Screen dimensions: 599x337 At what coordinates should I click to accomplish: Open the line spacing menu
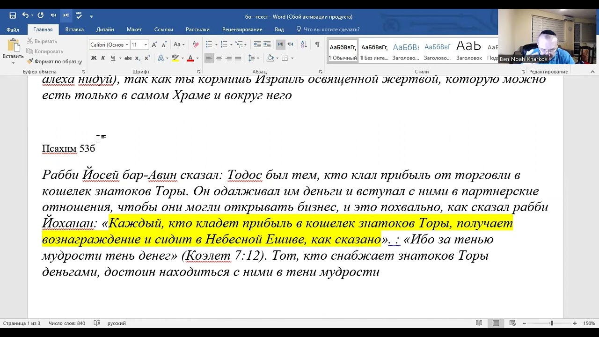coord(253,58)
